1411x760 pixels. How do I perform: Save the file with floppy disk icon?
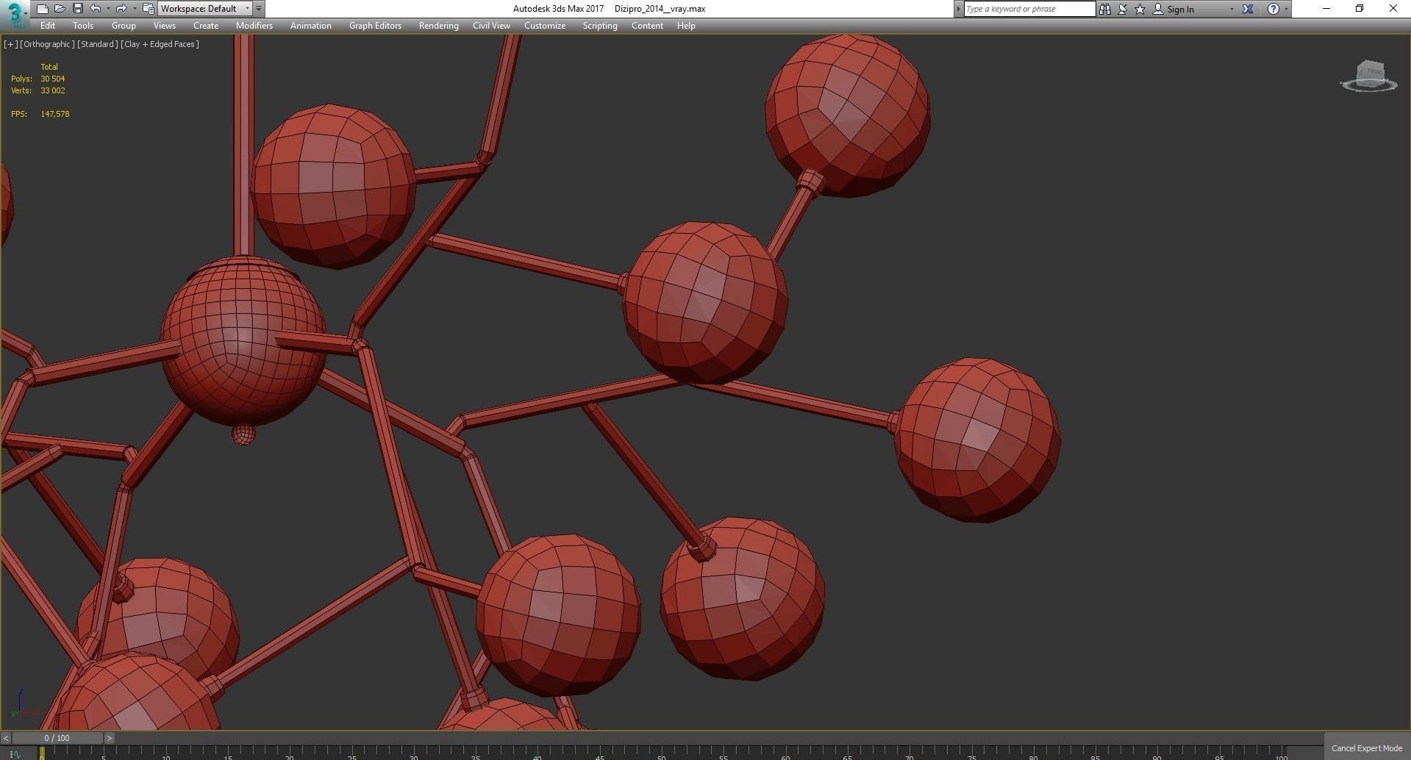coord(77,9)
